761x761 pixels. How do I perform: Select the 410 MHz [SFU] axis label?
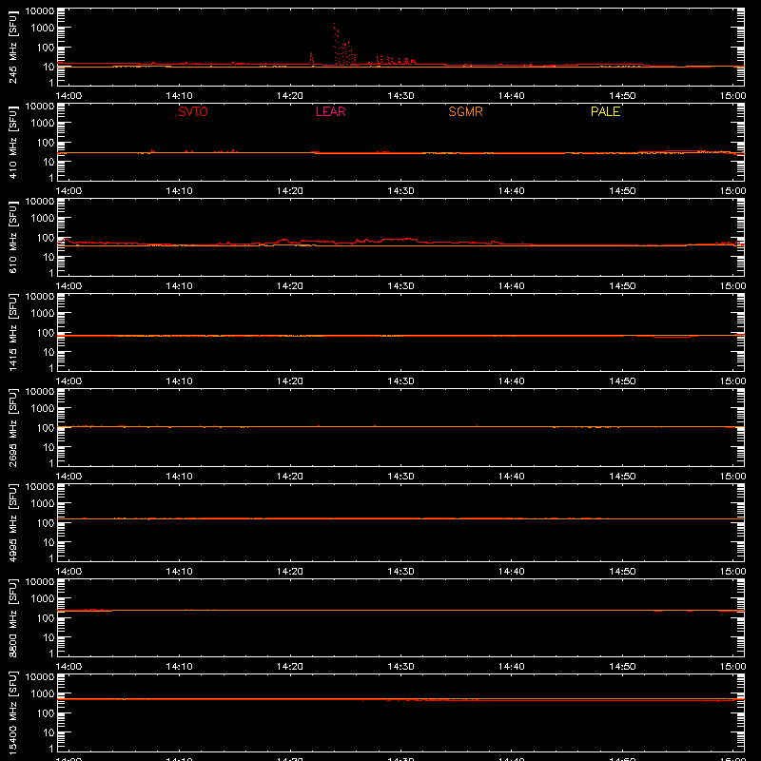click(x=13, y=142)
